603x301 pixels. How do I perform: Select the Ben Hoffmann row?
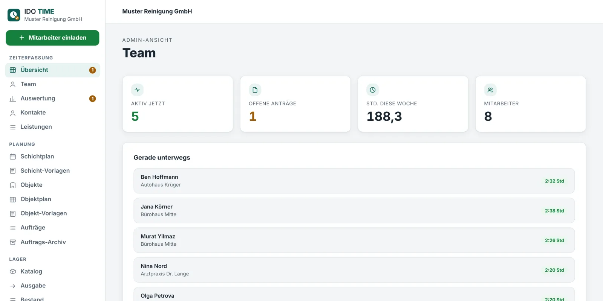(354, 181)
